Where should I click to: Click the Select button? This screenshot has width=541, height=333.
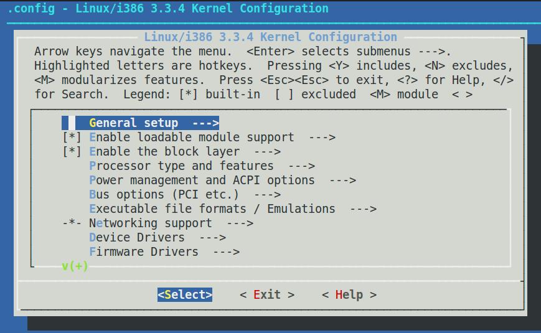point(185,294)
